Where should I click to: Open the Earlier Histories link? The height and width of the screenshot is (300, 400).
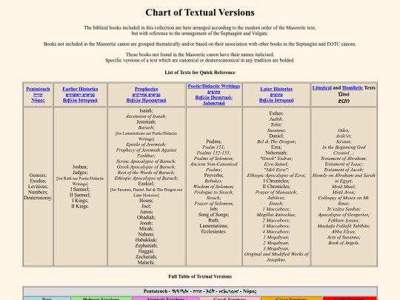[80, 89]
